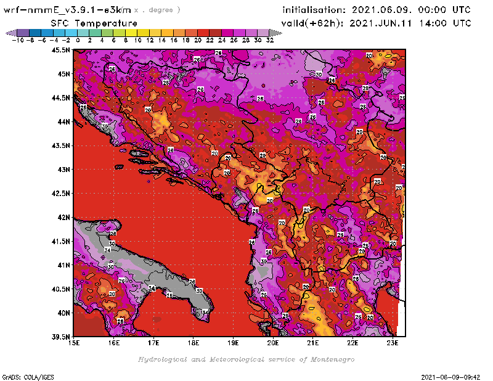Click the '15E' longitude label

(x=74, y=343)
